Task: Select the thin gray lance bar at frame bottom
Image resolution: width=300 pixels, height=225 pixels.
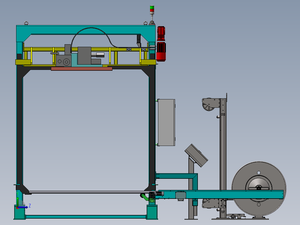Action: (x=89, y=192)
